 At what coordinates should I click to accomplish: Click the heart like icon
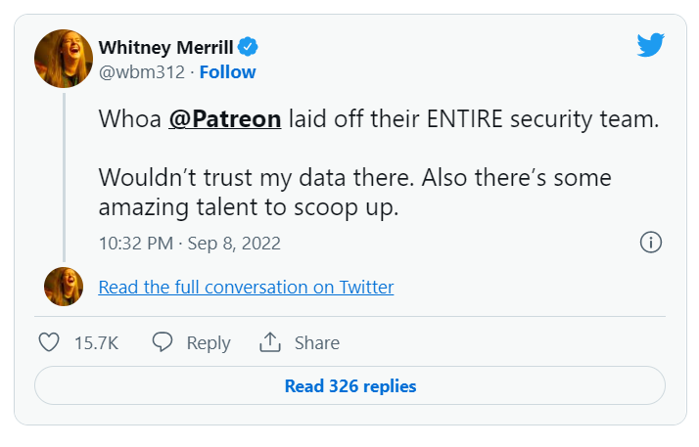[x=49, y=342]
